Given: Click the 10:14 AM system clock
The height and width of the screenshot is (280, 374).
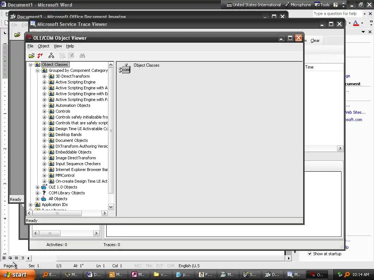Looking at the screenshot, I should click(x=360, y=275).
